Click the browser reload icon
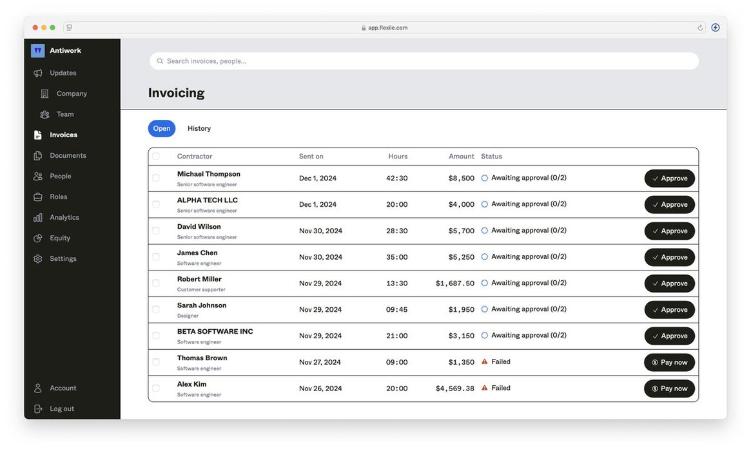Image resolution: width=751 pixels, height=451 pixels. (700, 28)
